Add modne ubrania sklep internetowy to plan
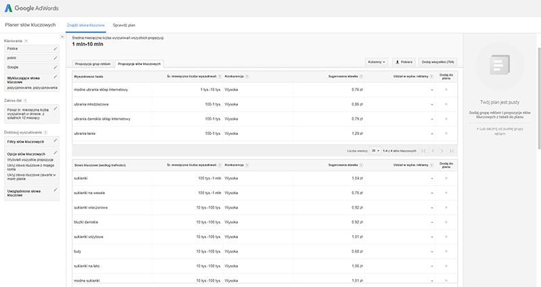The image size is (541, 287). pos(446,90)
